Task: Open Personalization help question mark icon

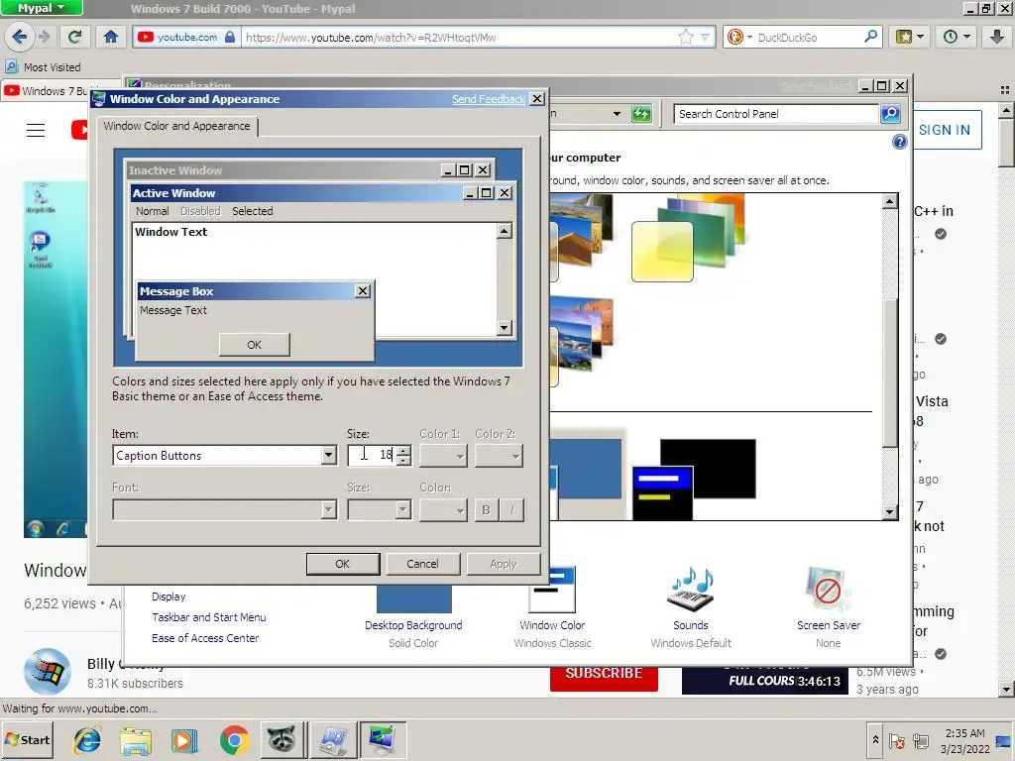Action: pos(899,142)
